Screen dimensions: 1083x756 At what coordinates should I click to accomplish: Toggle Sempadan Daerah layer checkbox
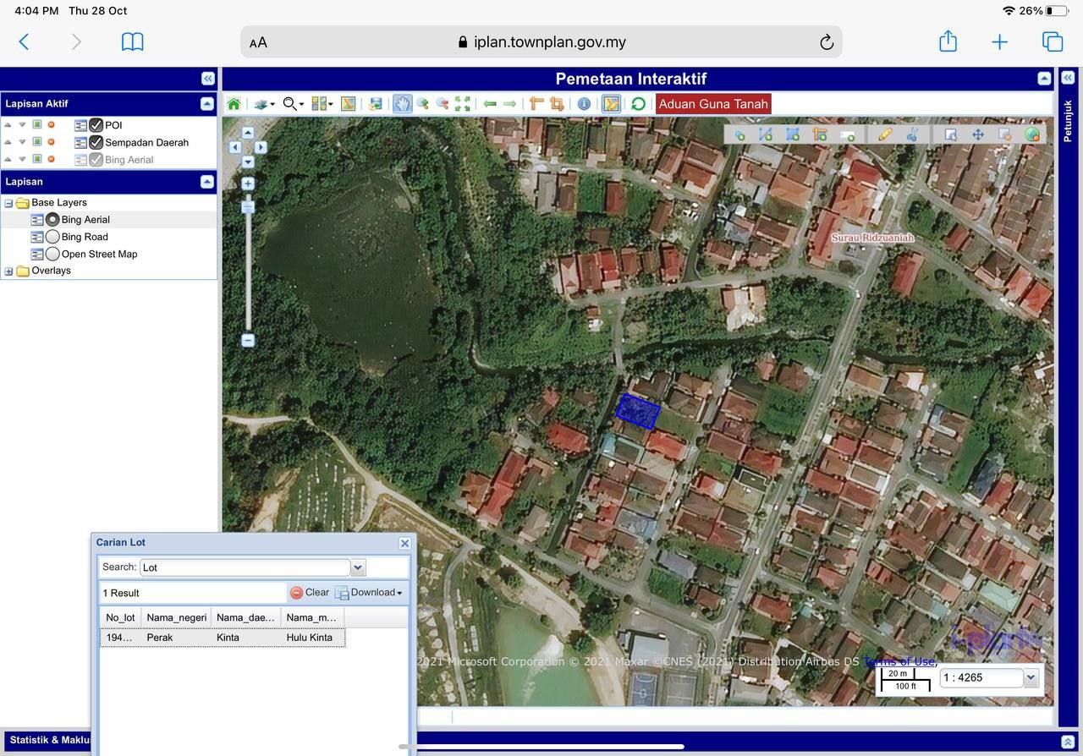coord(96,142)
